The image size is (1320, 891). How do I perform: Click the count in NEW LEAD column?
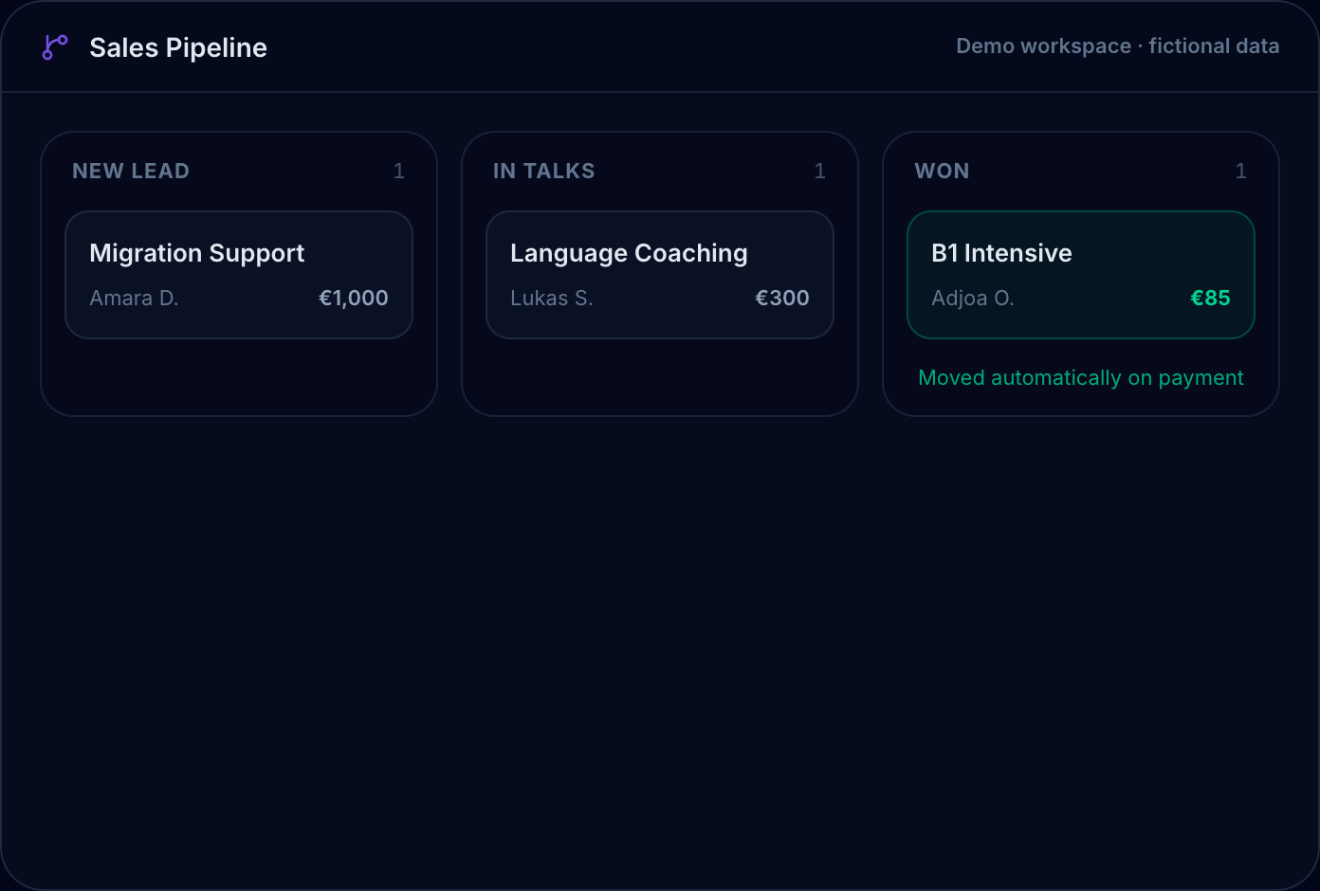(x=399, y=171)
